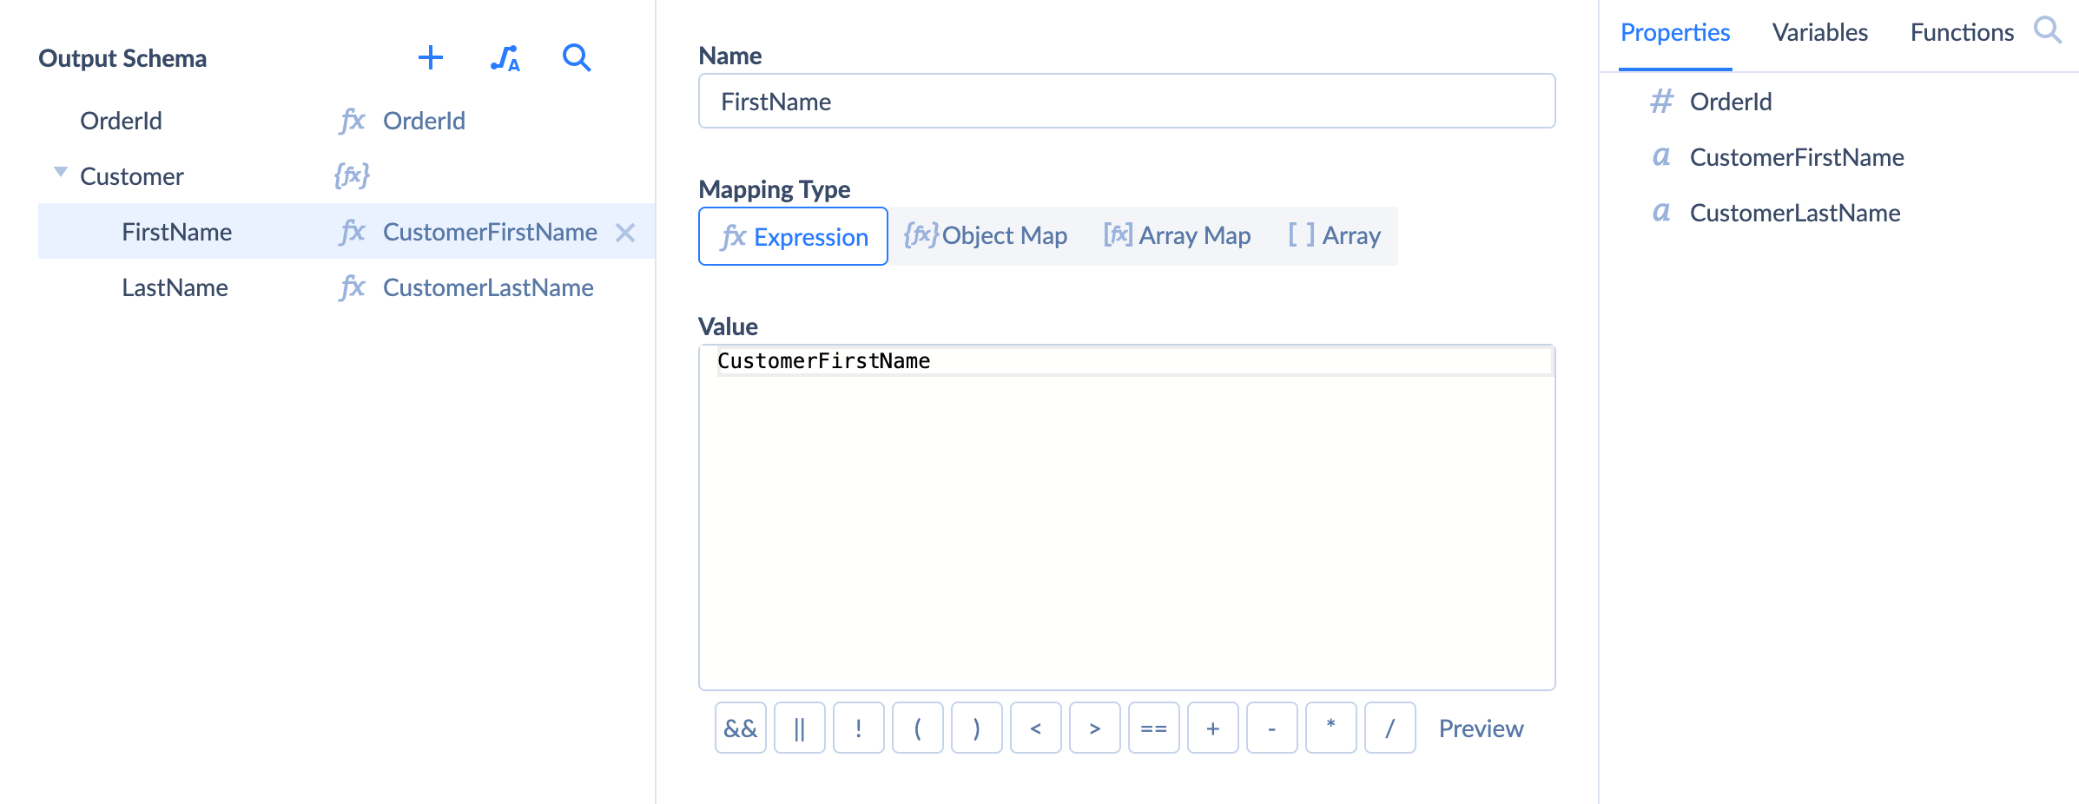Select the Array mapping type

pyautogui.click(x=1333, y=235)
